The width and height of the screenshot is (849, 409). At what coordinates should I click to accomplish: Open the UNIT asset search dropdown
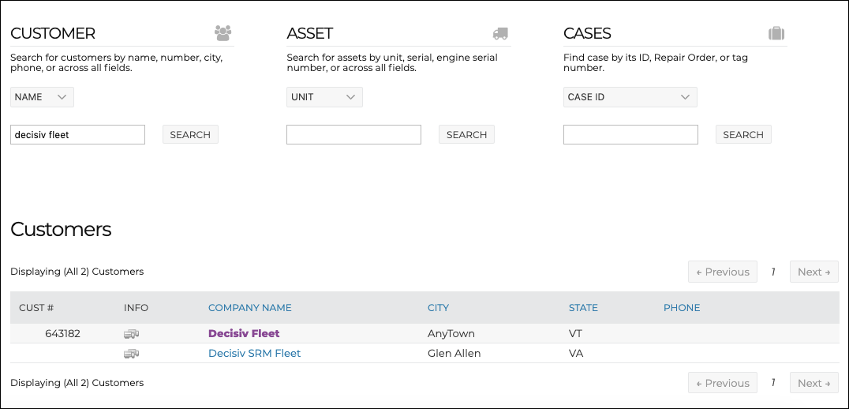(x=324, y=97)
